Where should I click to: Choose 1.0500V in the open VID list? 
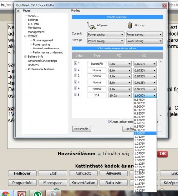click(145, 147)
